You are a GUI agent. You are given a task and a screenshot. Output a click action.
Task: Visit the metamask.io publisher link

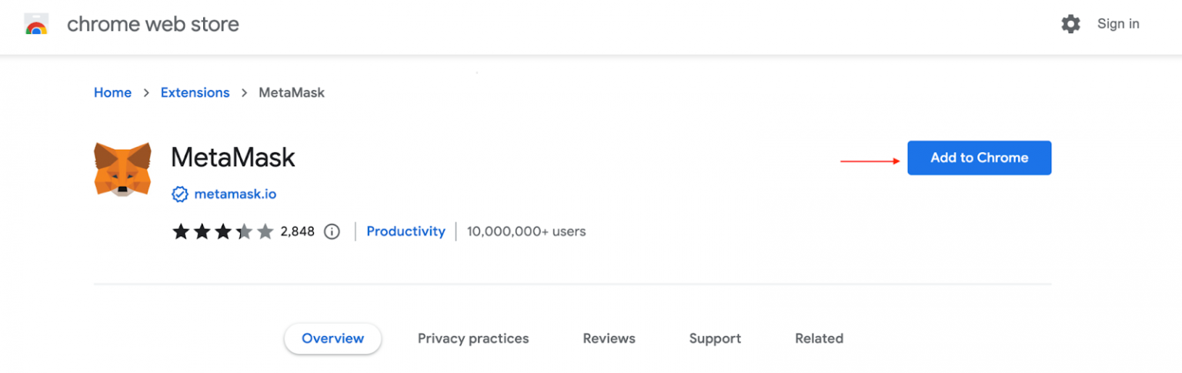(235, 195)
